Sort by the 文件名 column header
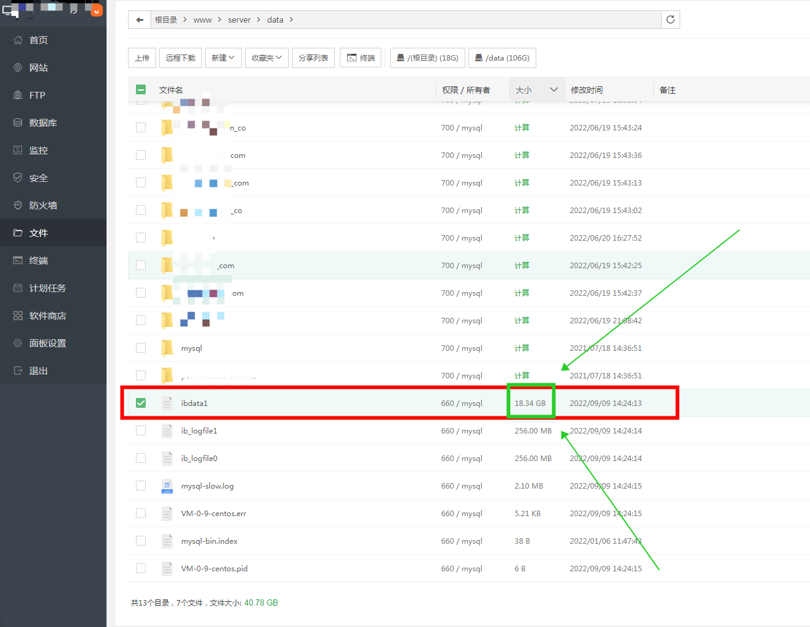The image size is (810, 627). 171,90
